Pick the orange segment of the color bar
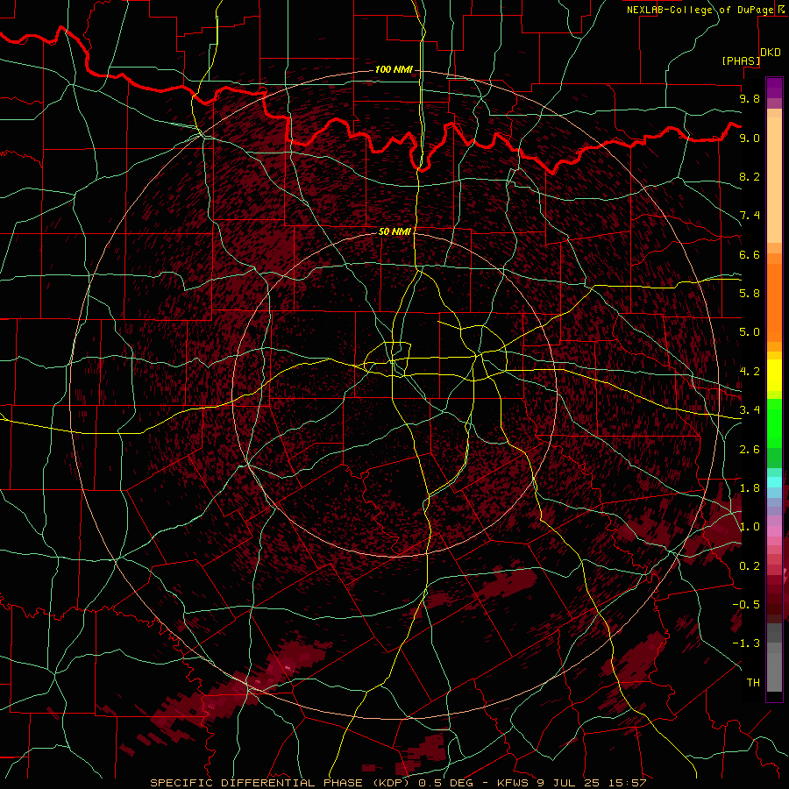 click(x=774, y=303)
